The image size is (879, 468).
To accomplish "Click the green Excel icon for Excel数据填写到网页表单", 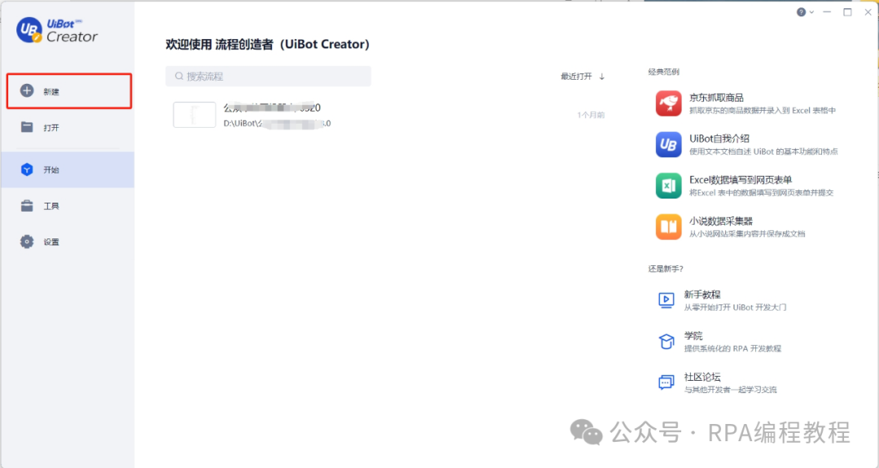I will (668, 186).
